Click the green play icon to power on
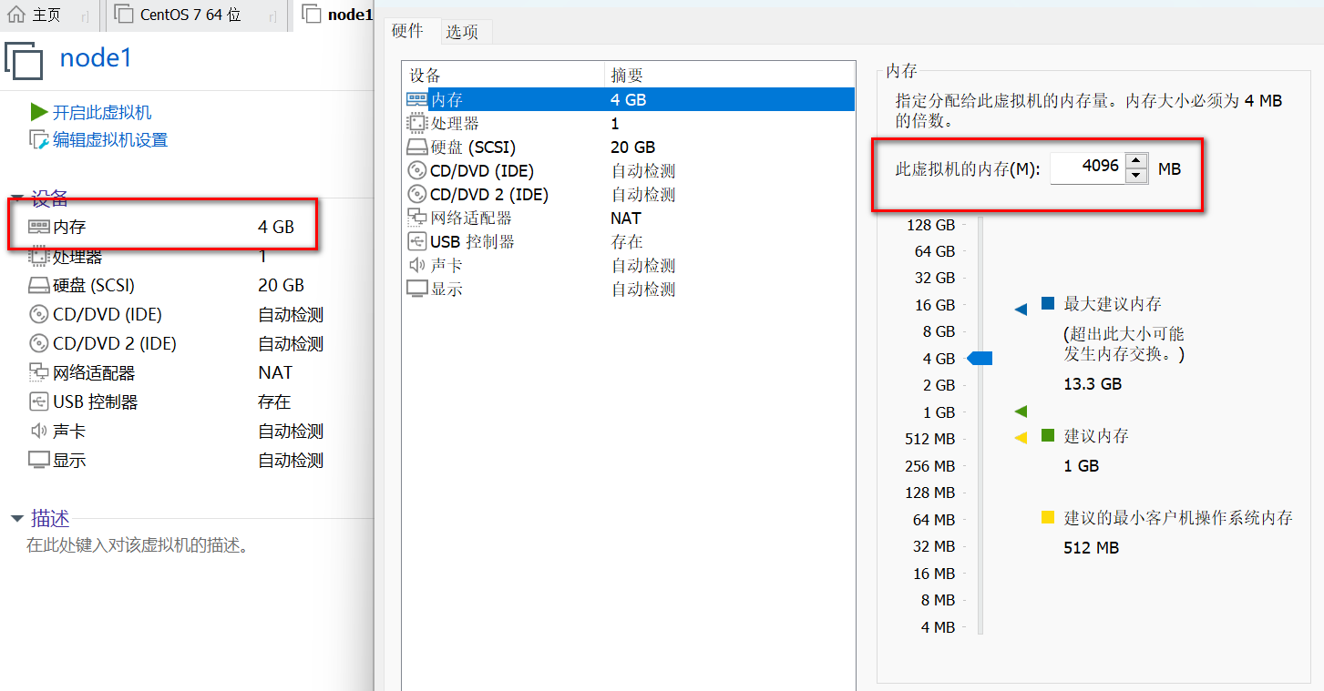This screenshot has width=1324, height=691. tap(39, 112)
